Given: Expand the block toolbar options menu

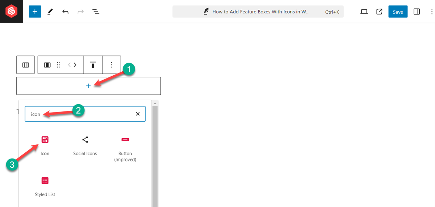Looking at the screenshot, I should point(112,65).
